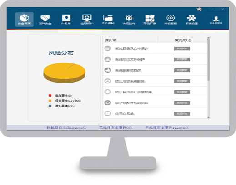236x185 pixels.
Task: Click scrollbar down arrow in protection list
Action: pyautogui.click(x=209, y=117)
